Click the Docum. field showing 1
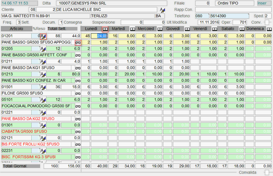The image size is (273, 176). coord(60,22)
